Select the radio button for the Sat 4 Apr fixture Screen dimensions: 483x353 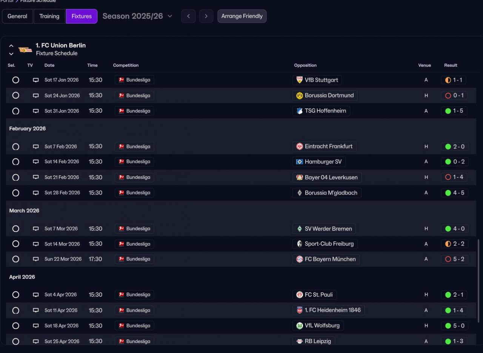(15, 295)
